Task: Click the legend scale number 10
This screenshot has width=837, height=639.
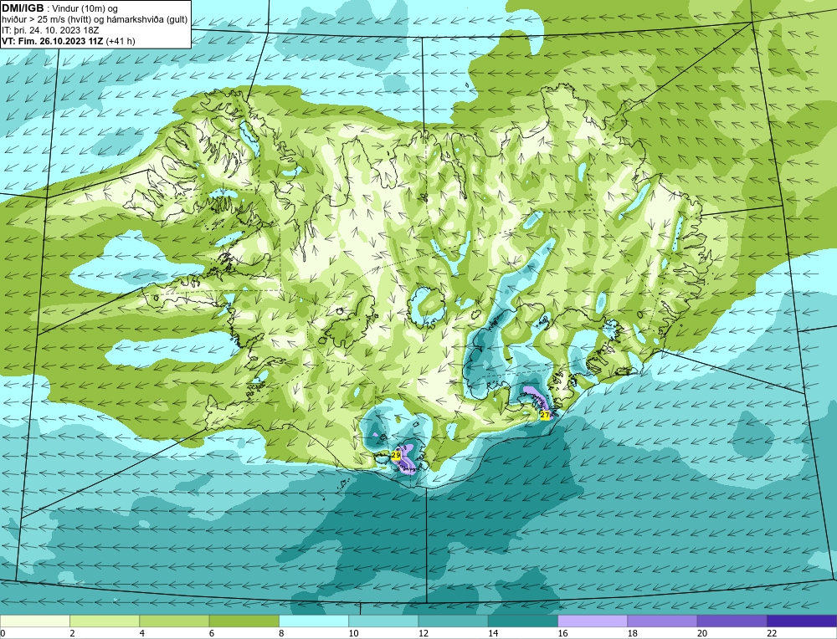Action: [x=353, y=633]
